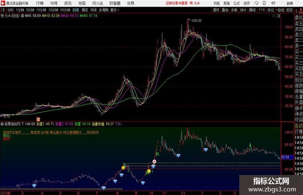Click the 支撑1: 45.71 value

click(45, 124)
